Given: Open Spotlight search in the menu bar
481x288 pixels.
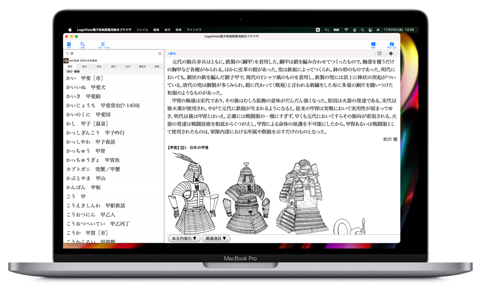Looking at the screenshot, I should click(362, 30).
